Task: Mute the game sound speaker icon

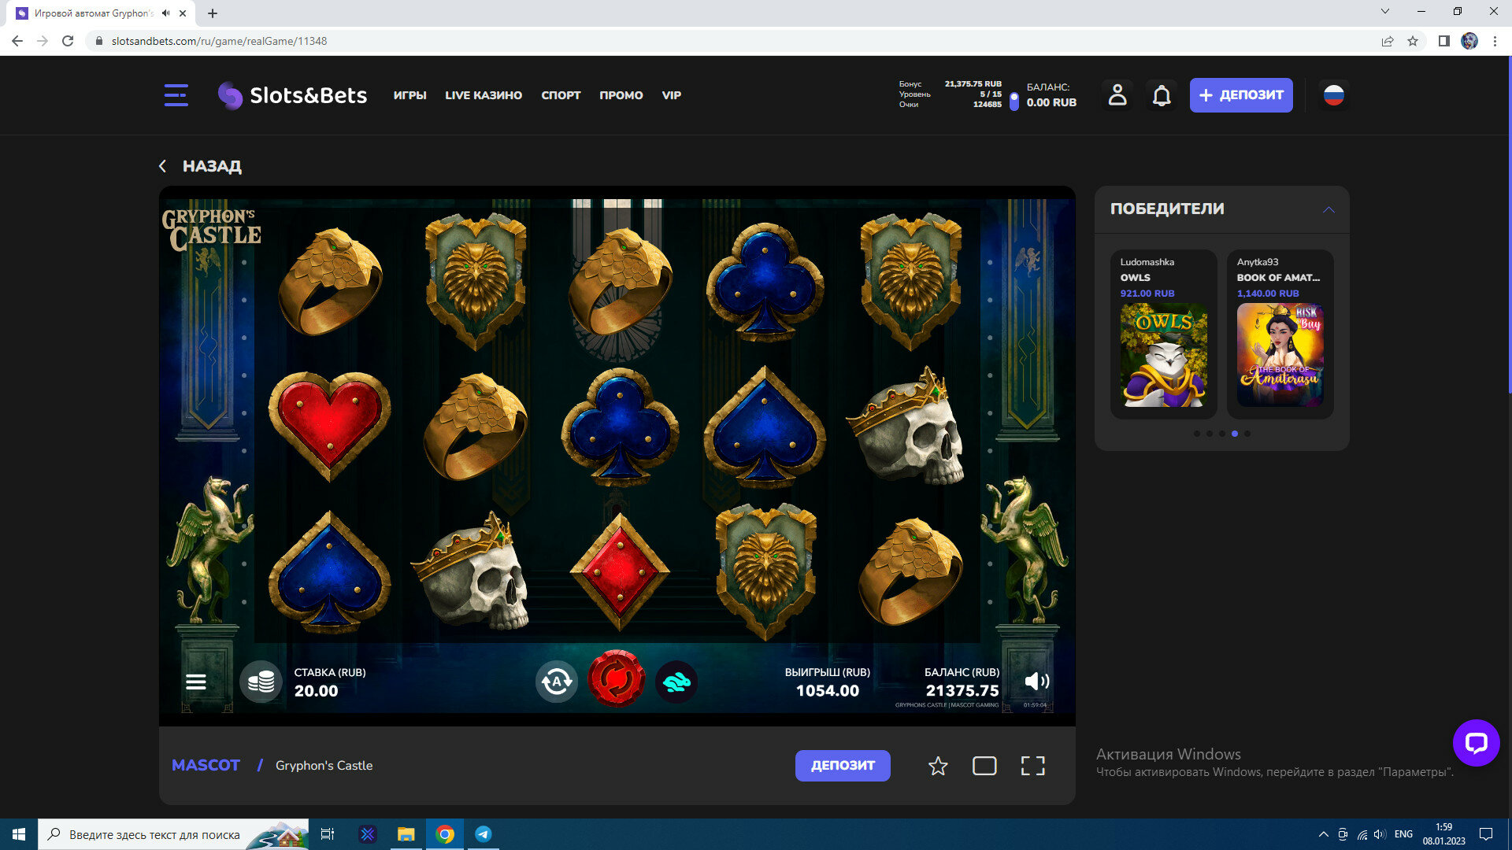Action: [1036, 682]
